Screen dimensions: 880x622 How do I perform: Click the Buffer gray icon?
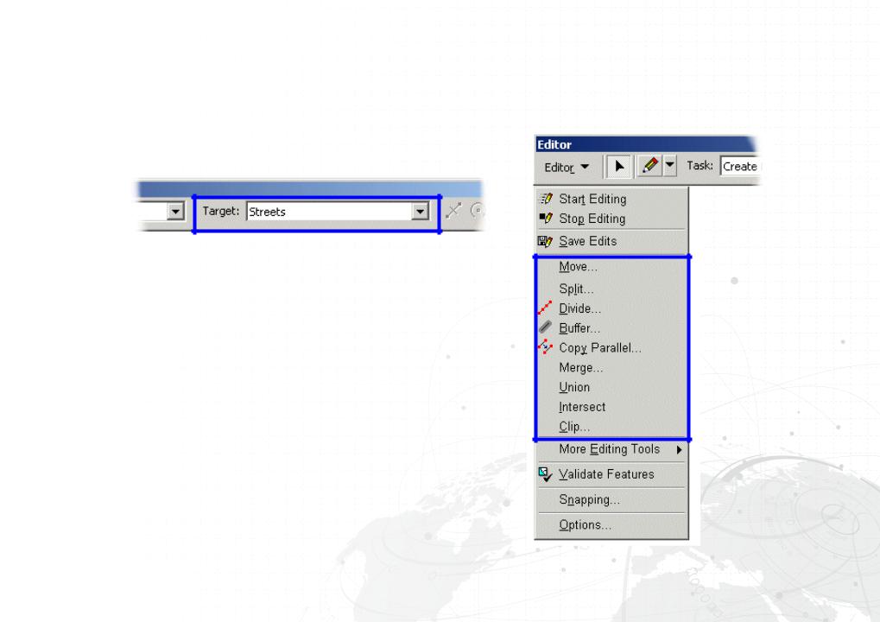[x=545, y=327]
